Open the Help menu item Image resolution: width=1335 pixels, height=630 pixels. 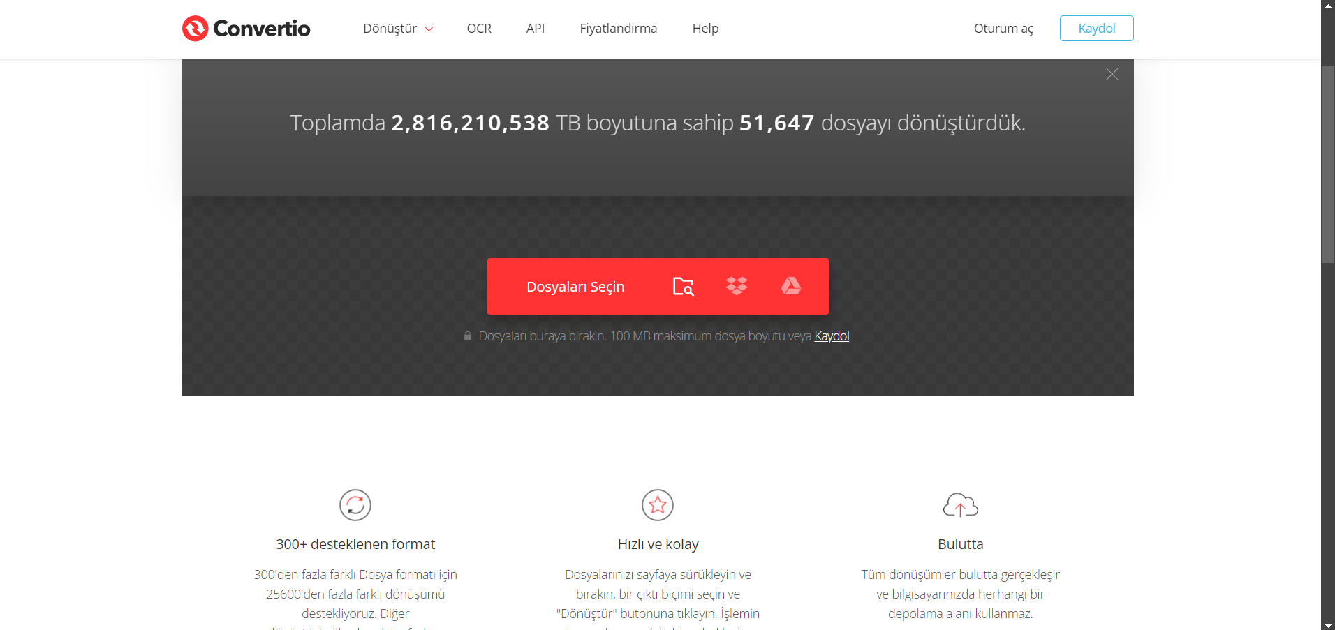click(x=705, y=29)
